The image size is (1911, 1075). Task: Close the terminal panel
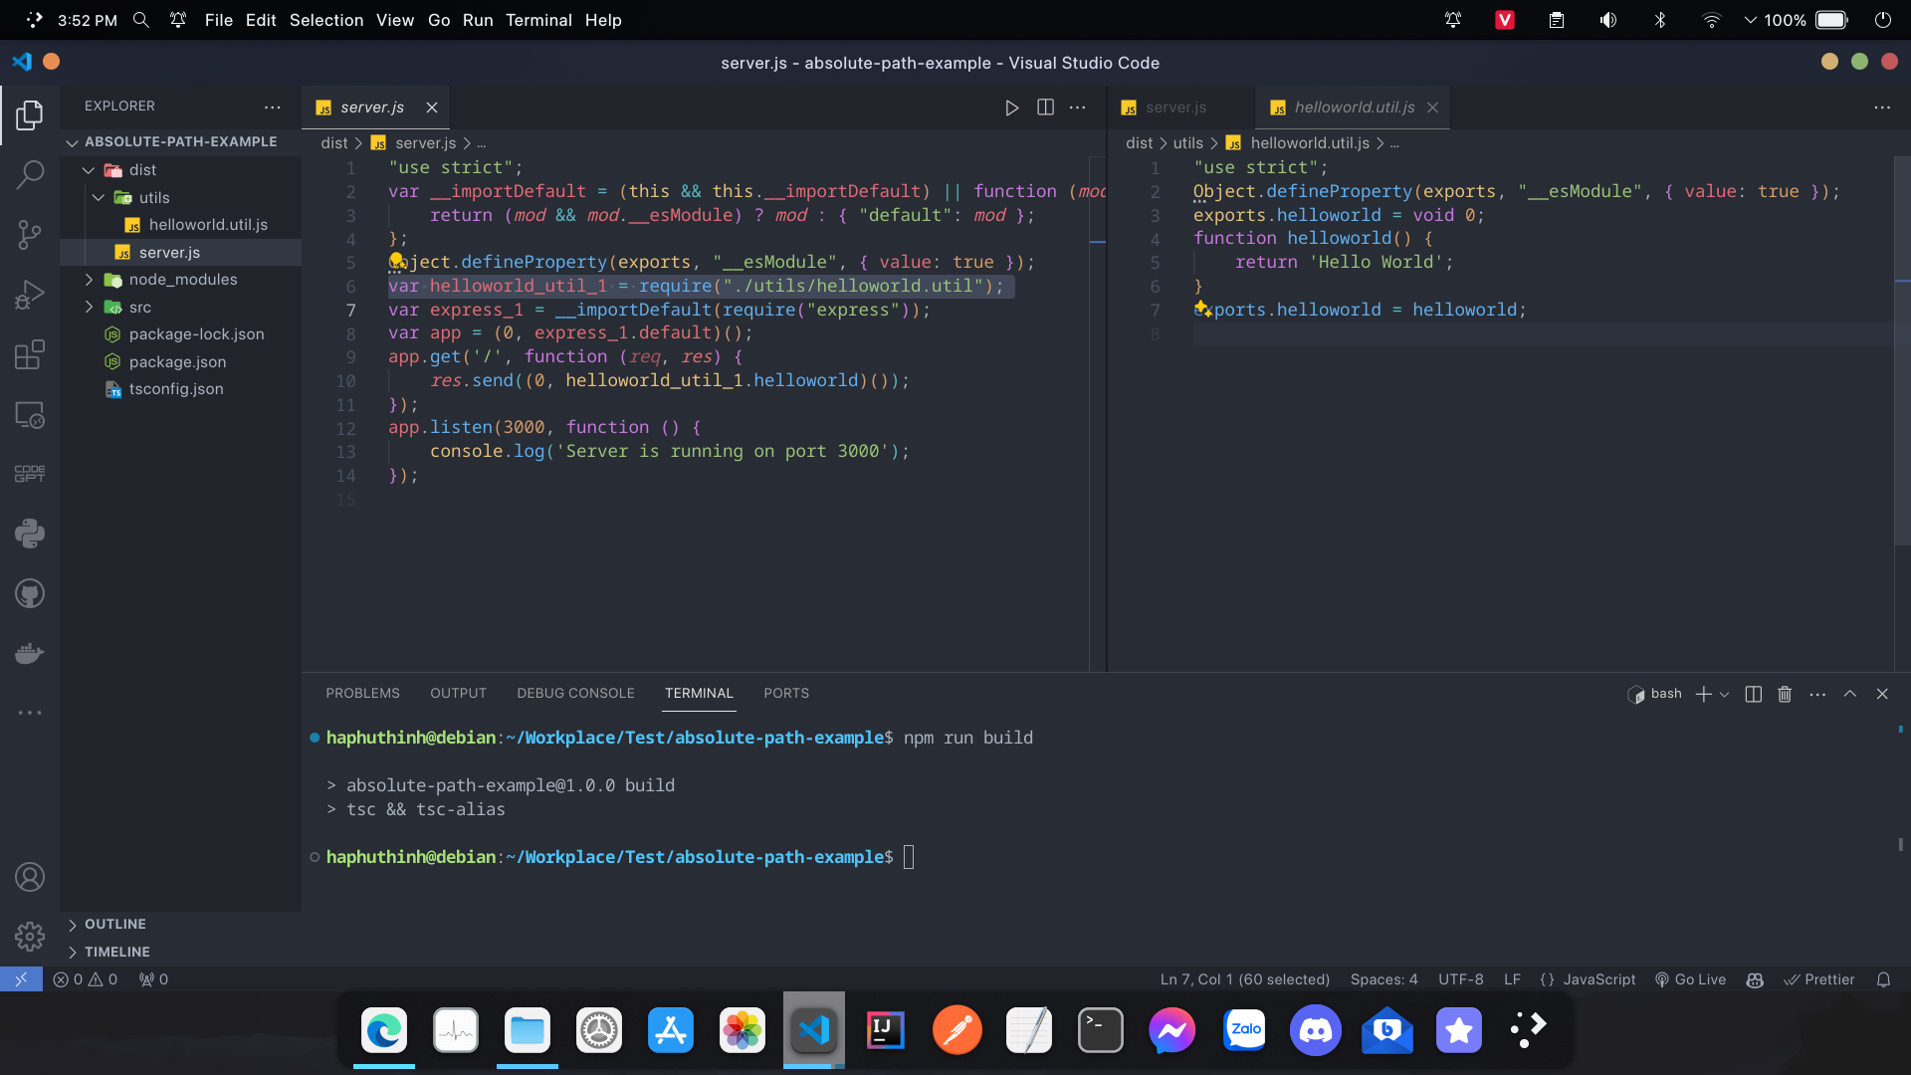coord(1882,694)
